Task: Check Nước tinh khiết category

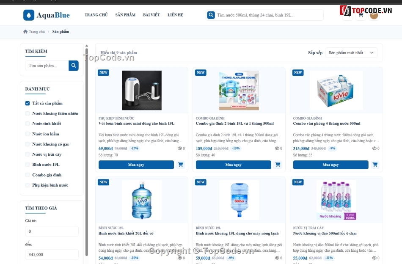Action: pyautogui.click(x=28, y=124)
